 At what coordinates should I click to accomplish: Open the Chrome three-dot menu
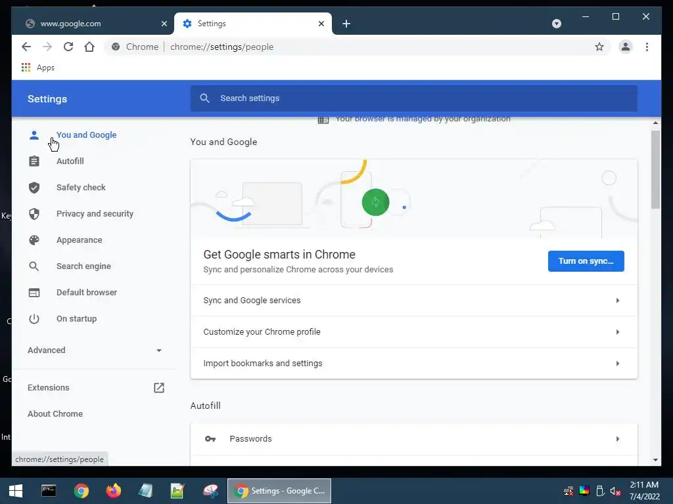click(647, 47)
